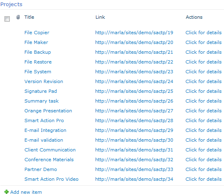Screen dimensions: 224x195
Task: Click the green plus Add icon
Action: pyautogui.click(x=7, y=192)
